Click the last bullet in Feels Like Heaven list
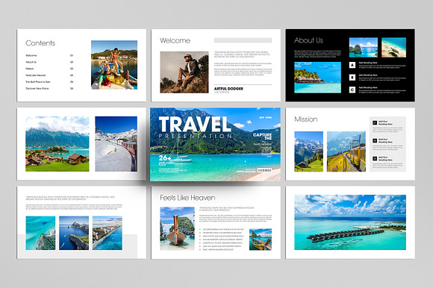The height and width of the screenshot is (288, 433). click(x=216, y=249)
